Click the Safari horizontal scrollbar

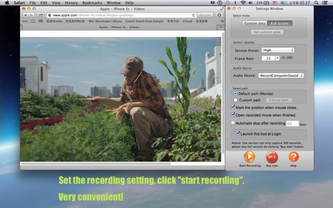coord(96,163)
